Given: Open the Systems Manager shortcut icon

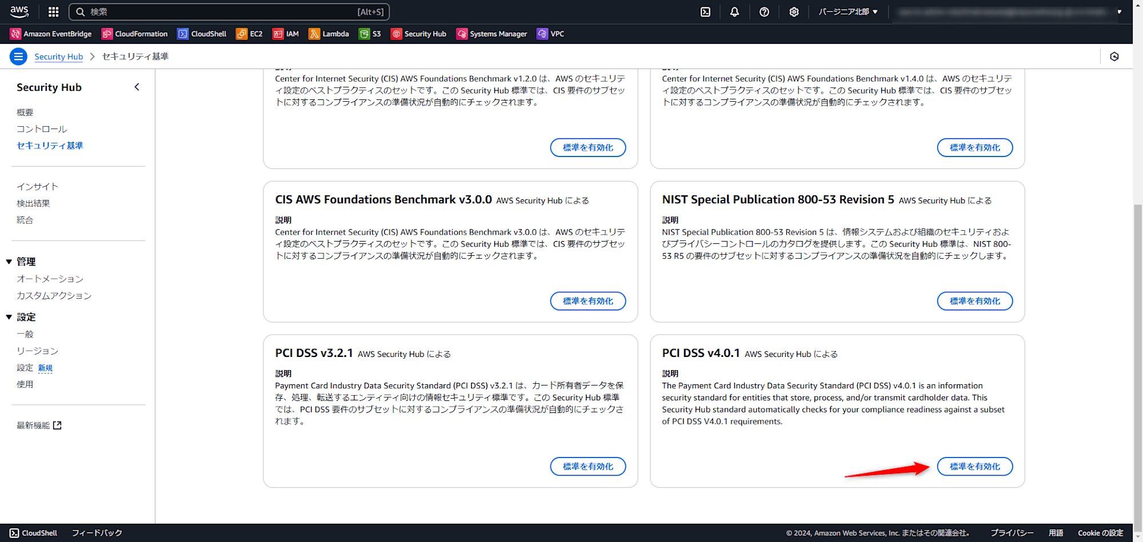Looking at the screenshot, I should pyautogui.click(x=462, y=34).
